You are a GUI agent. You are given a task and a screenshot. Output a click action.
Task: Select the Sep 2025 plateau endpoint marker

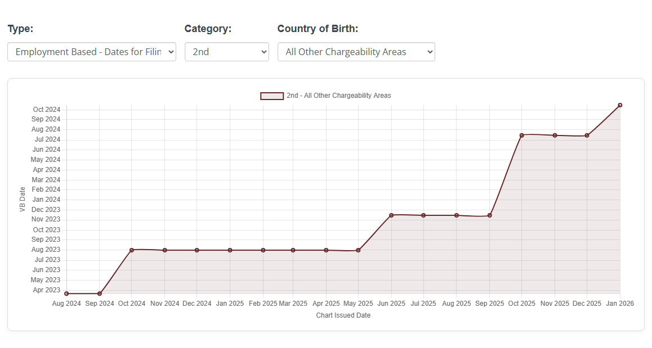click(x=489, y=215)
